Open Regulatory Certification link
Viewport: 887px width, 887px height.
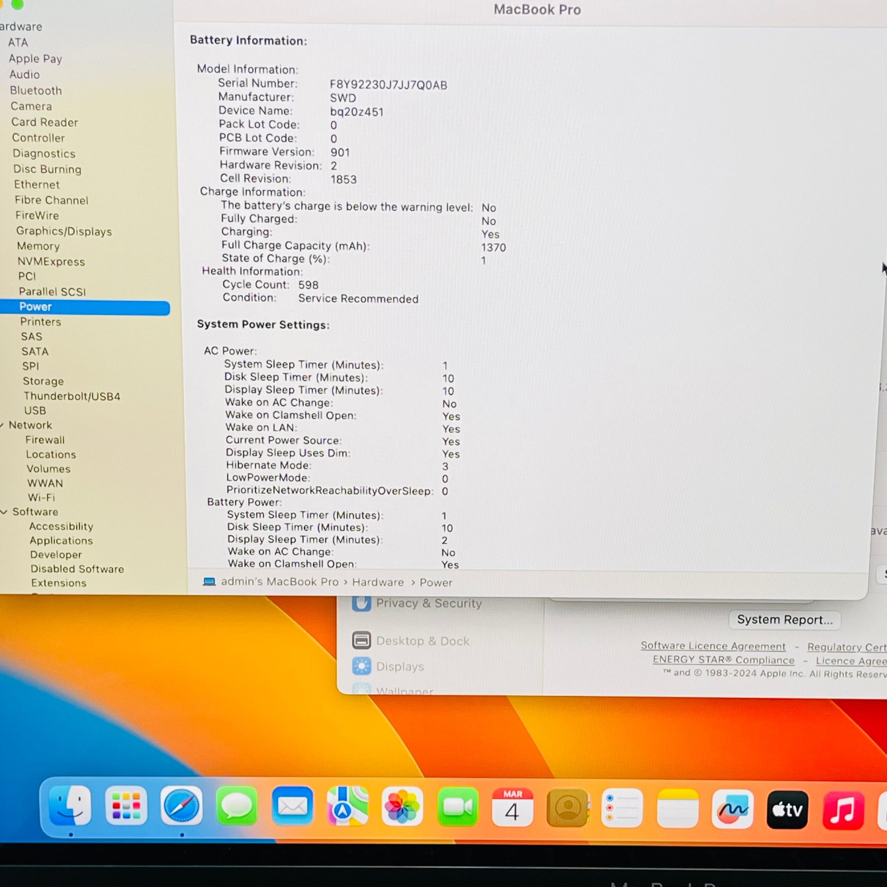pos(847,647)
